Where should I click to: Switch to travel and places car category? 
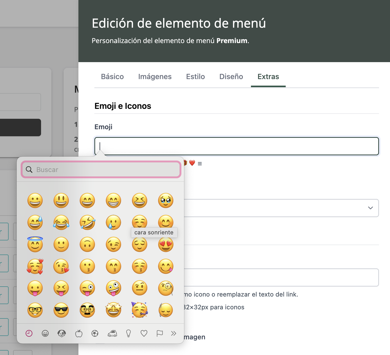[x=112, y=333]
